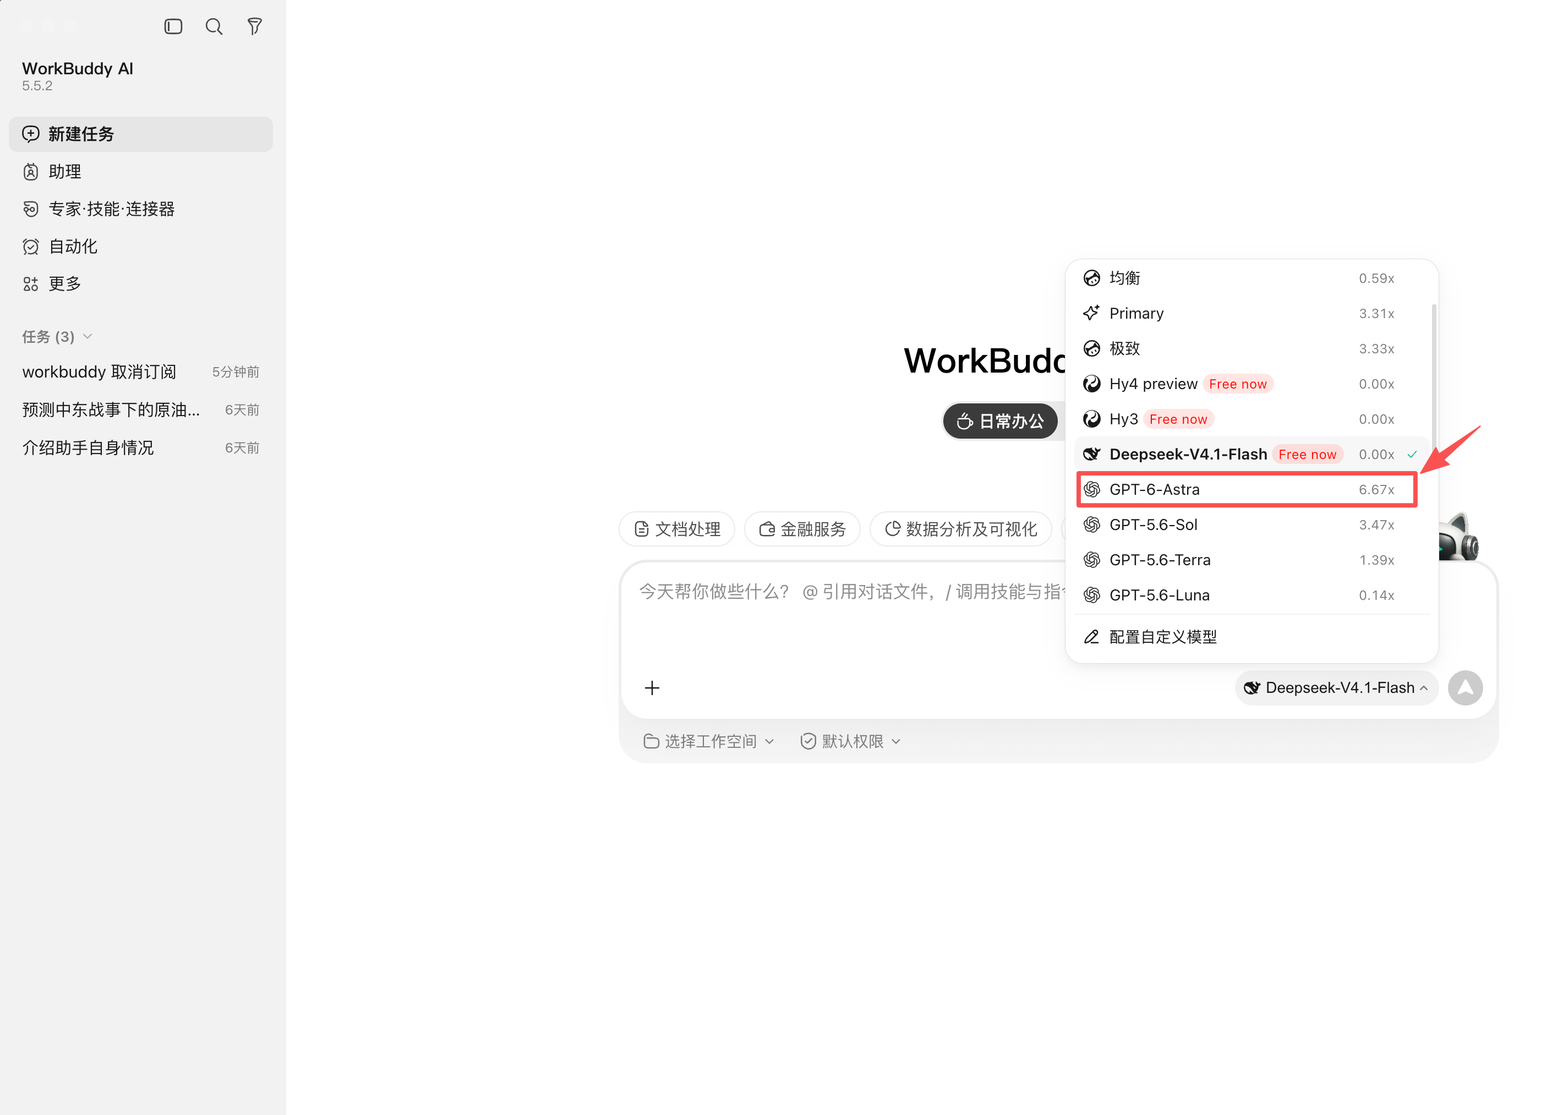1541x1115 pixels.
Task: Click the GPT-5.6-Sol logo icon
Action: [1091, 524]
